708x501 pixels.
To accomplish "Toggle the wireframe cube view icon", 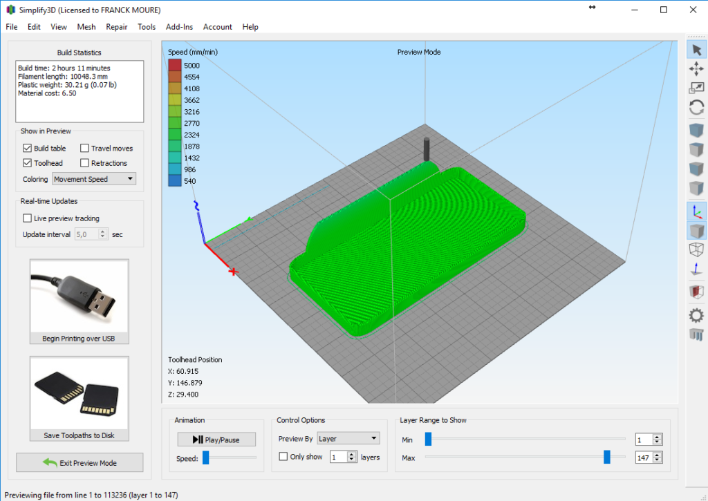I will (x=697, y=249).
